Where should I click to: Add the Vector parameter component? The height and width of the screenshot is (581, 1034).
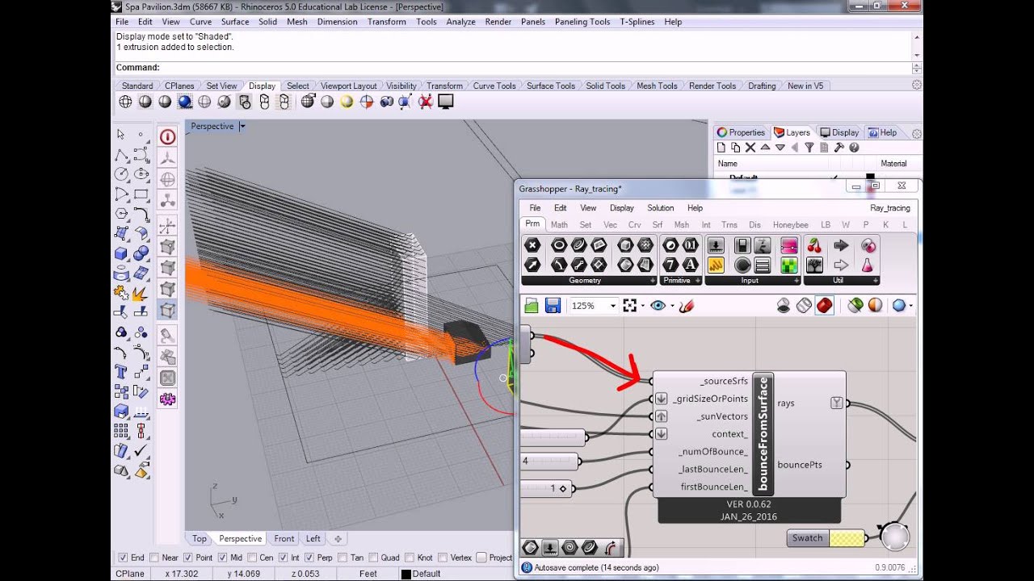532,265
